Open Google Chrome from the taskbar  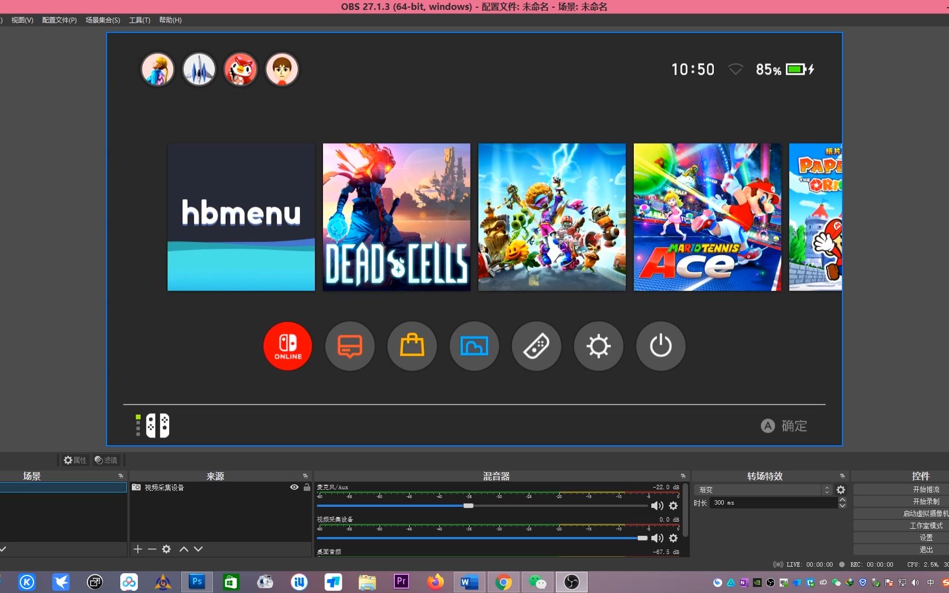(x=504, y=582)
